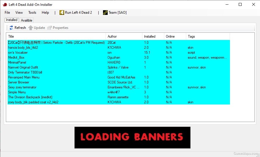Select the Installed tab
Screen dimensions: 260x157
(12, 20)
